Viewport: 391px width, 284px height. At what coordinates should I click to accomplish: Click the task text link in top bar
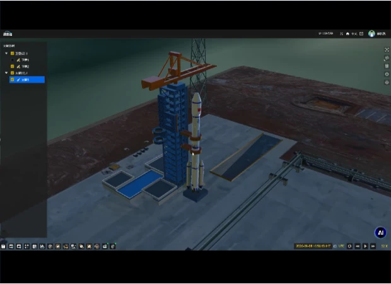tap(325, 33)
